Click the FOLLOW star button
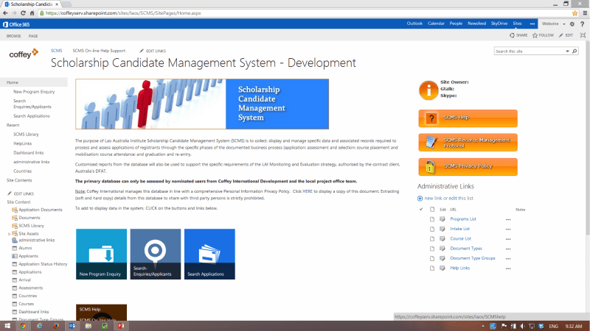 [543, 35]
